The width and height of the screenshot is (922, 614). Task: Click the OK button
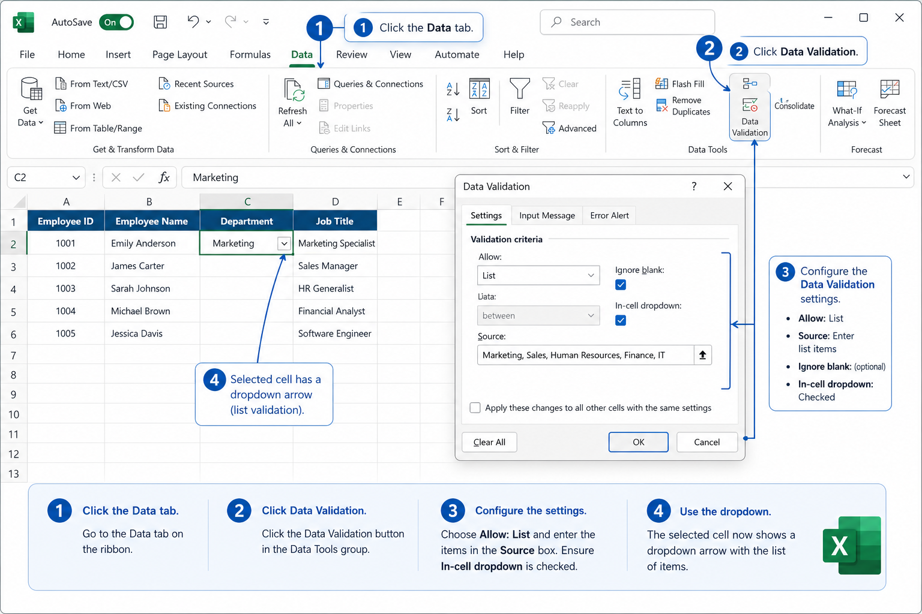coord(638,442)
